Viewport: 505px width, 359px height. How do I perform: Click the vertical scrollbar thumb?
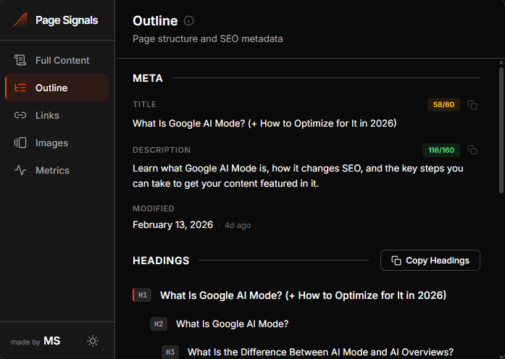click(501, 130)
